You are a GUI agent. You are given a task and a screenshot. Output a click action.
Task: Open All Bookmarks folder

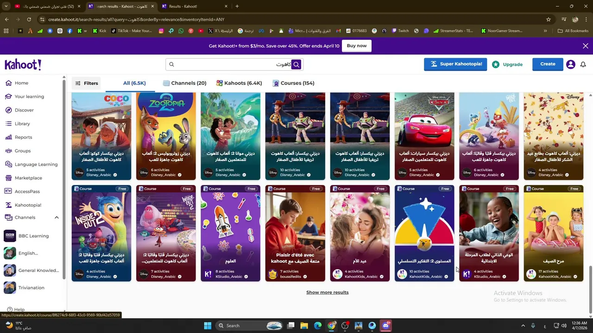[573, 31]
